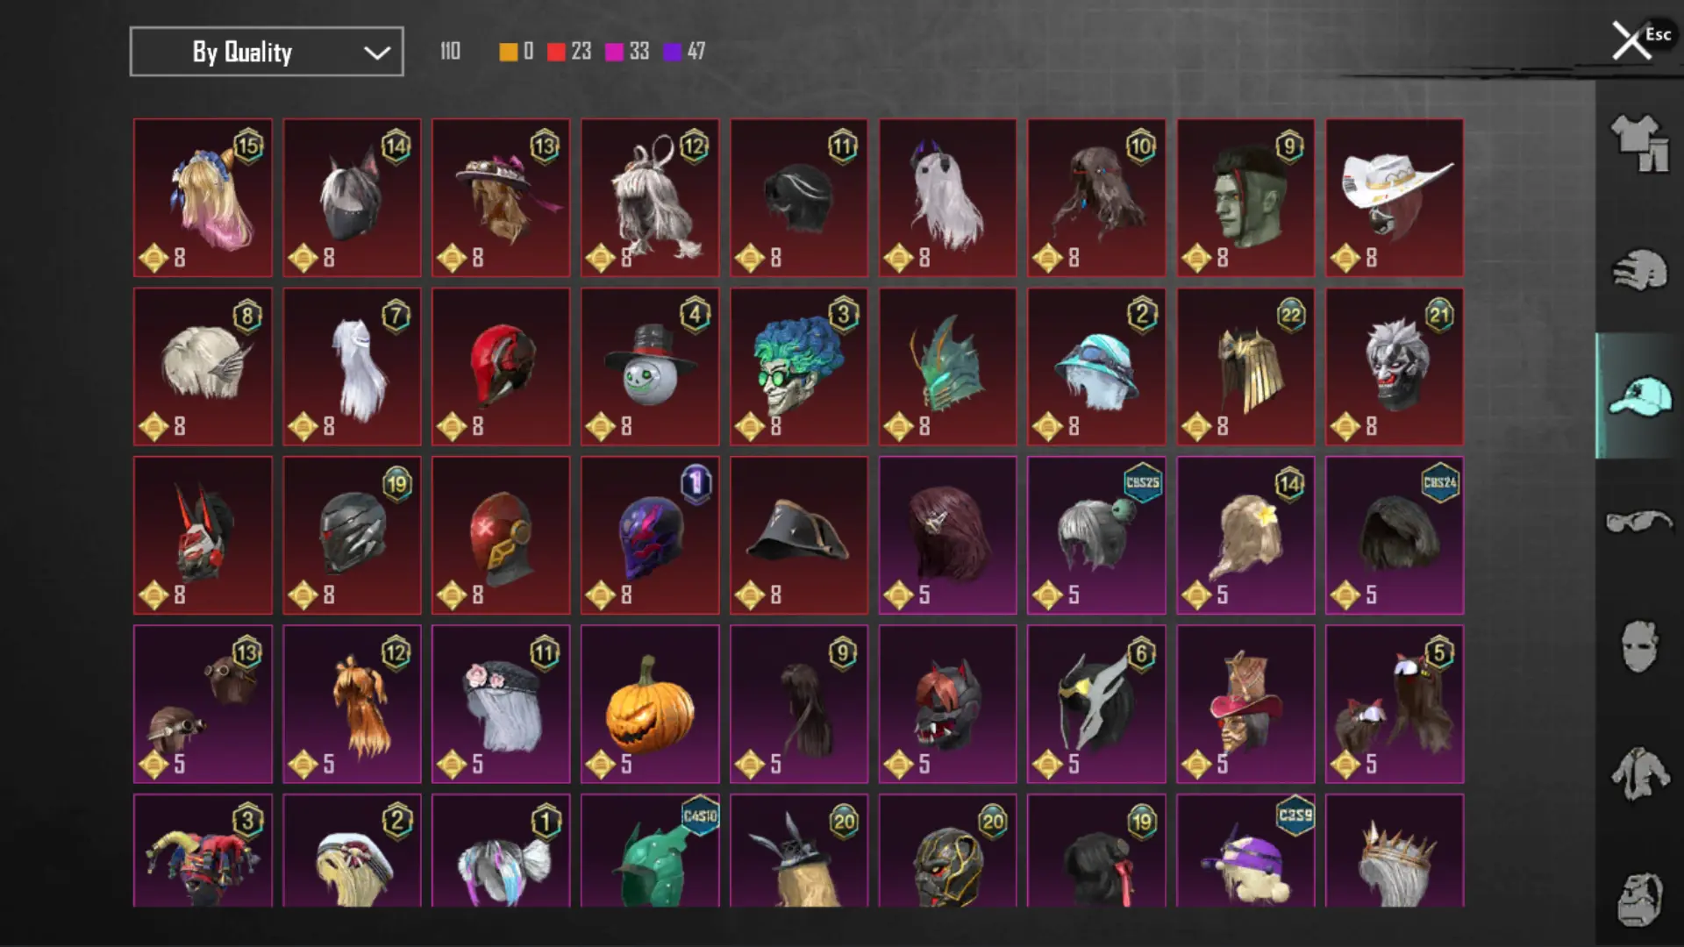
Task: Expand the By Quality sort dropdown
Action: pyautogui.click(x=267, y=52)
